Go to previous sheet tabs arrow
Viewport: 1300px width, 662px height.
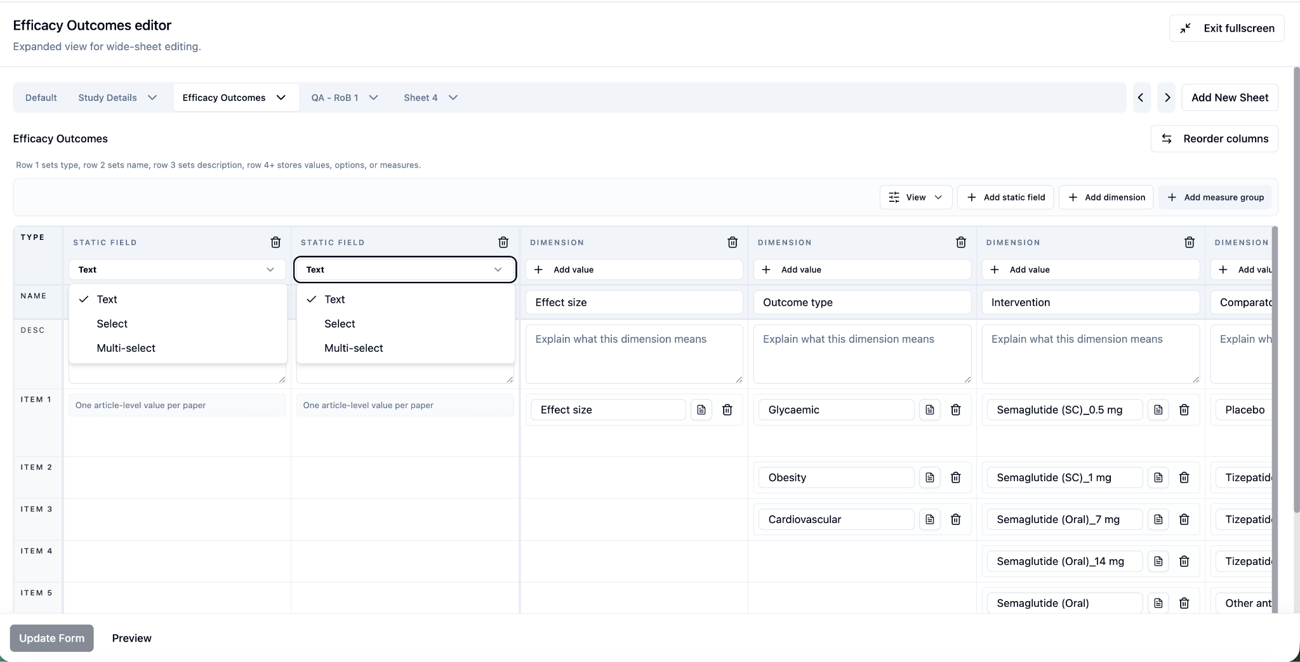click(1141, 98)
